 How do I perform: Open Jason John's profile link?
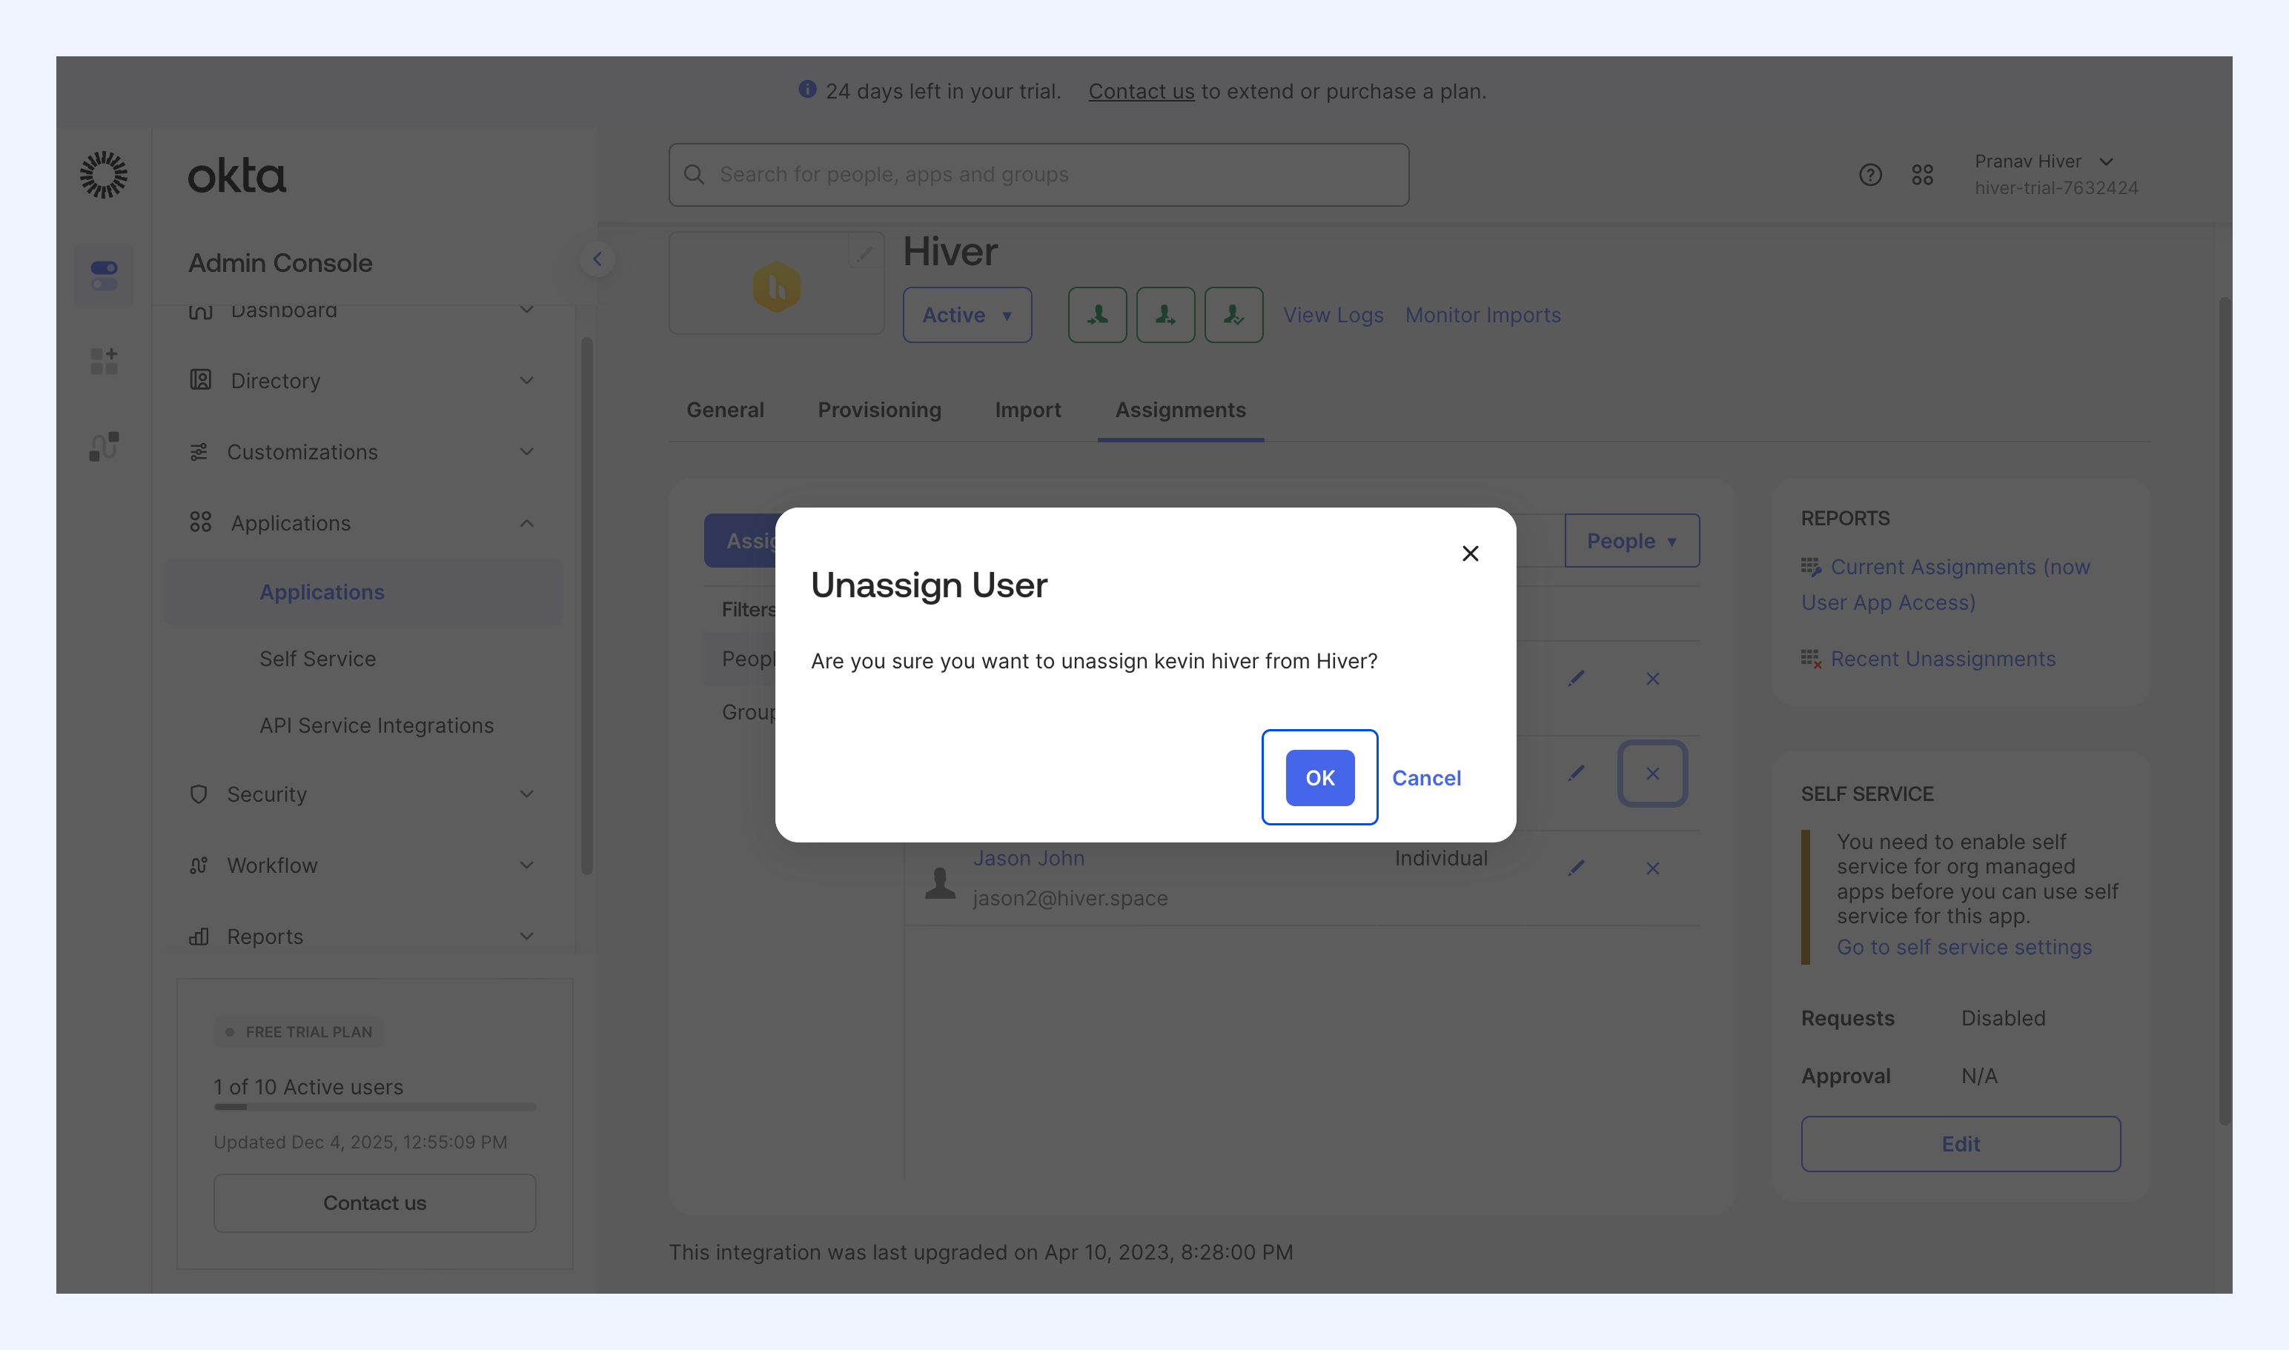[x=1028, y=858]
